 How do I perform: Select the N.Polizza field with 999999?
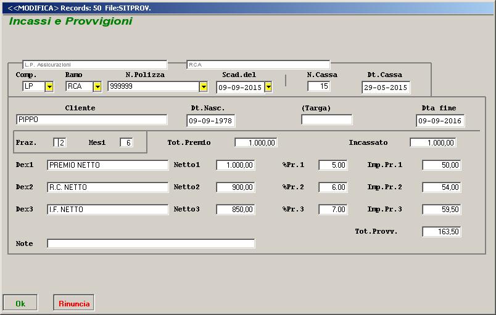click(x=154, y=86)
